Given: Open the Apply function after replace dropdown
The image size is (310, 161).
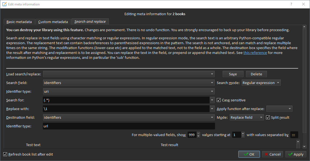Looking at the screenshot, I should pos(279,109).
